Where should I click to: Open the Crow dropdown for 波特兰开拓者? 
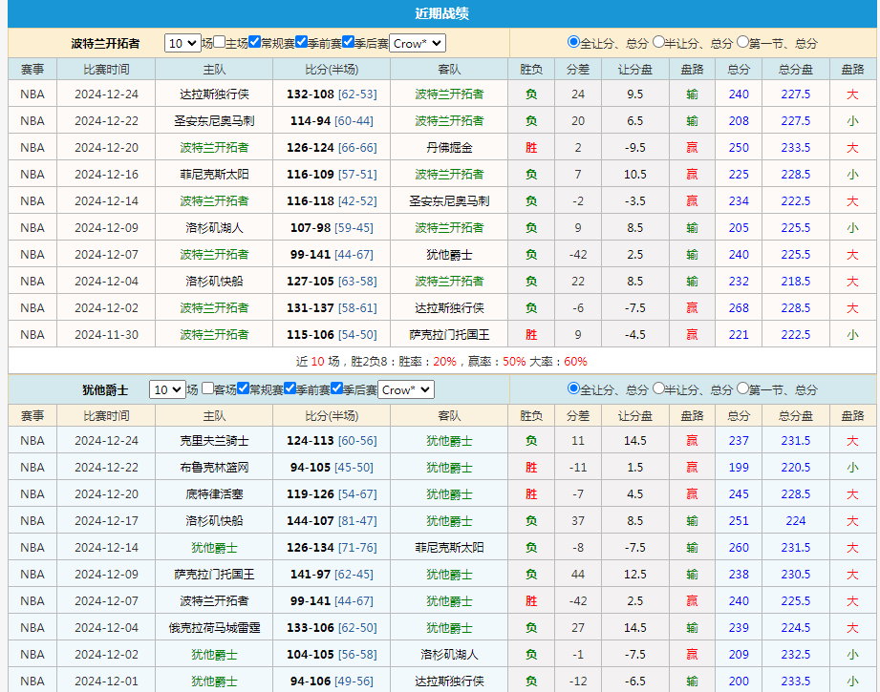(418, 43)
